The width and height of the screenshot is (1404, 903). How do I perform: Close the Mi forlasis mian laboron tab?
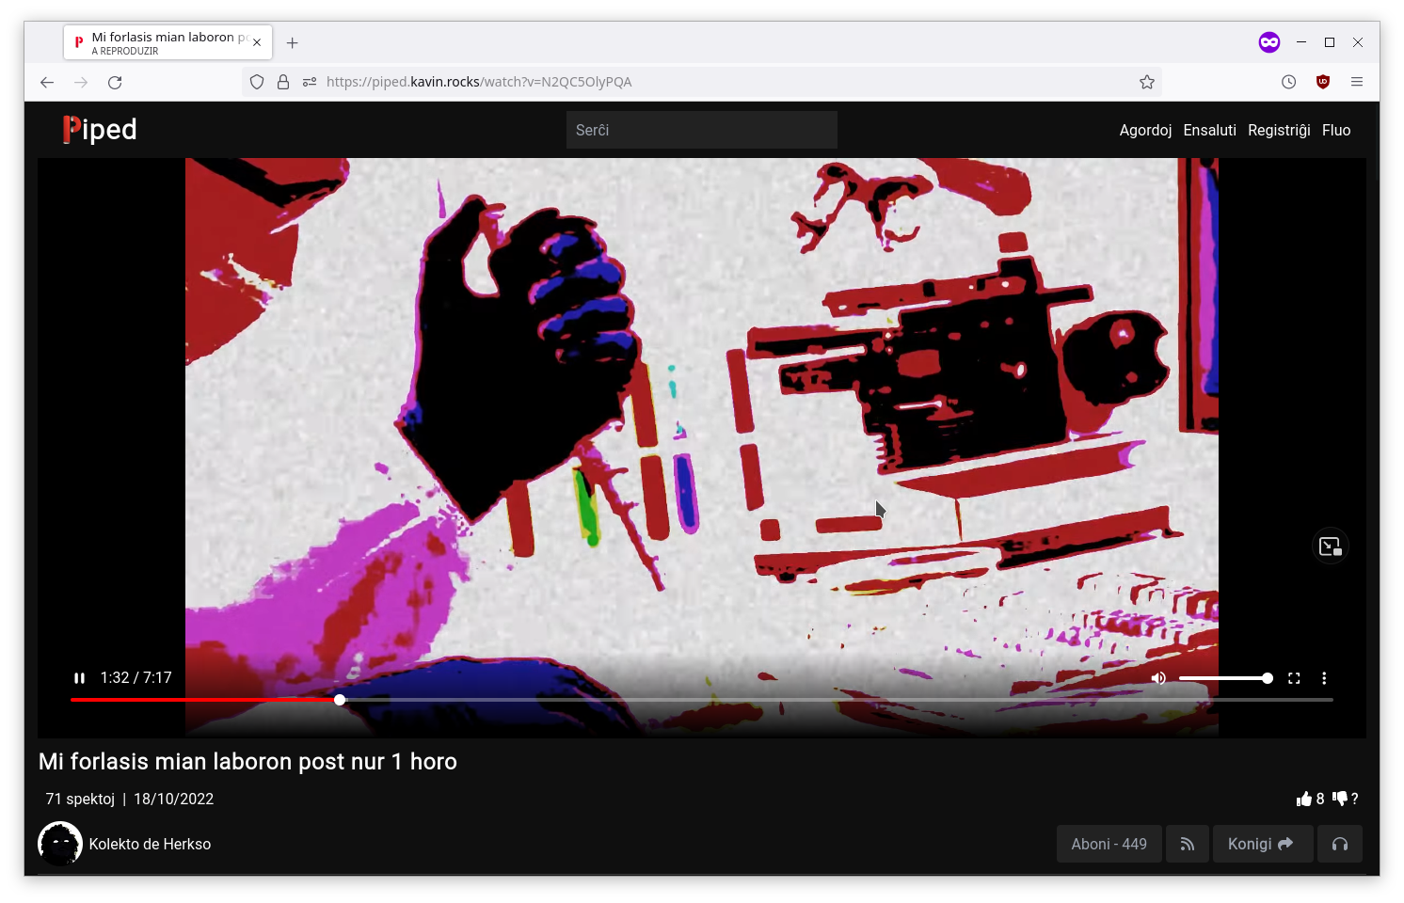[257, 43]
